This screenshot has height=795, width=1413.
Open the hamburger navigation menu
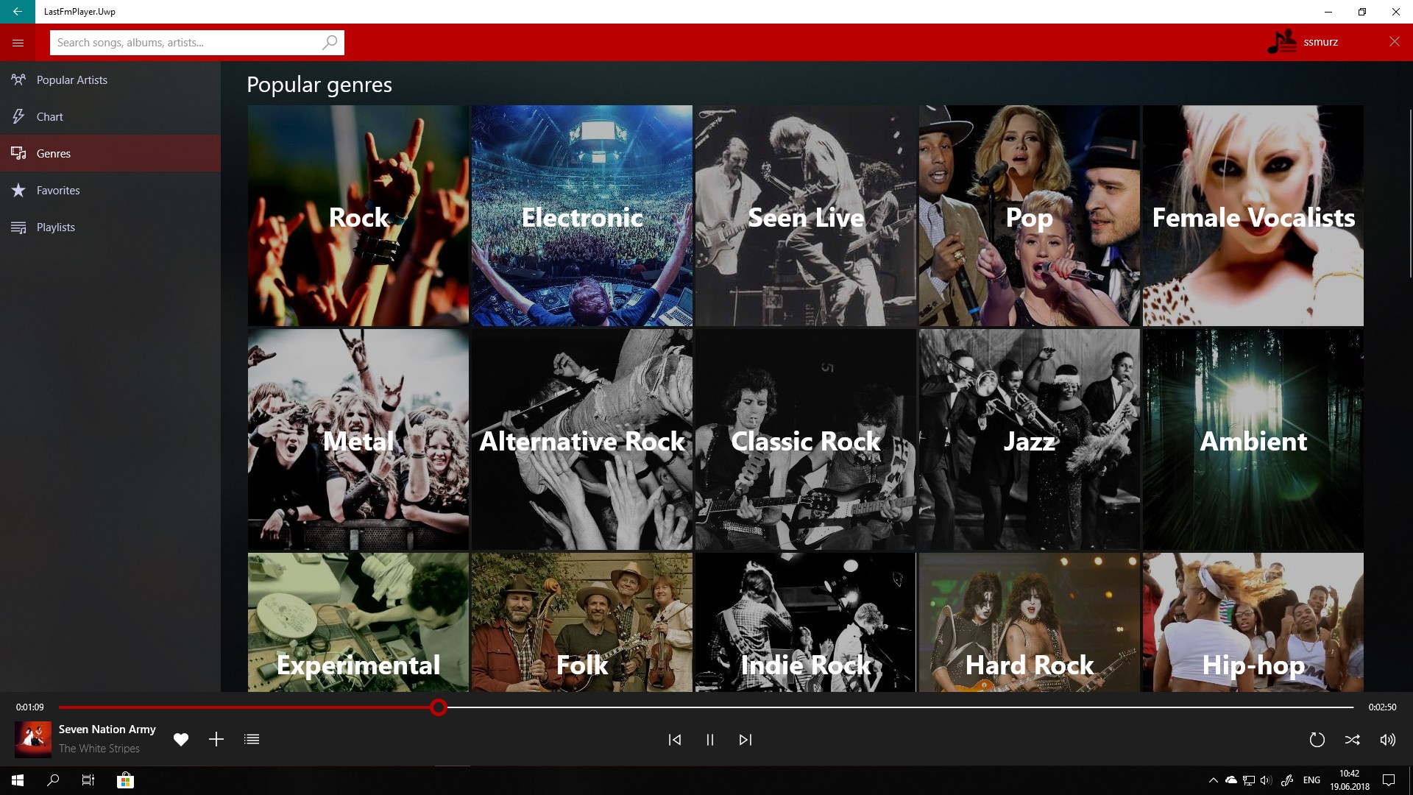pyautogui.click(x=18, y=43)
